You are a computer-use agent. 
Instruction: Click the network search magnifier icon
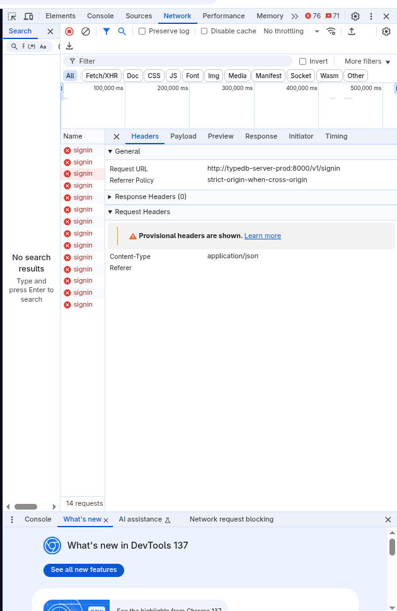(x=122, y=31)
